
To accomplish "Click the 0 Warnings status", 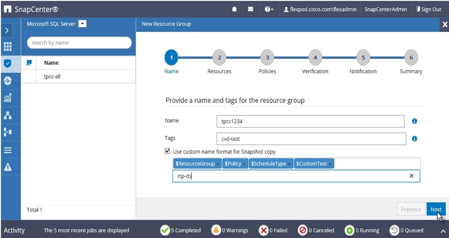I will tap(230, 230).
